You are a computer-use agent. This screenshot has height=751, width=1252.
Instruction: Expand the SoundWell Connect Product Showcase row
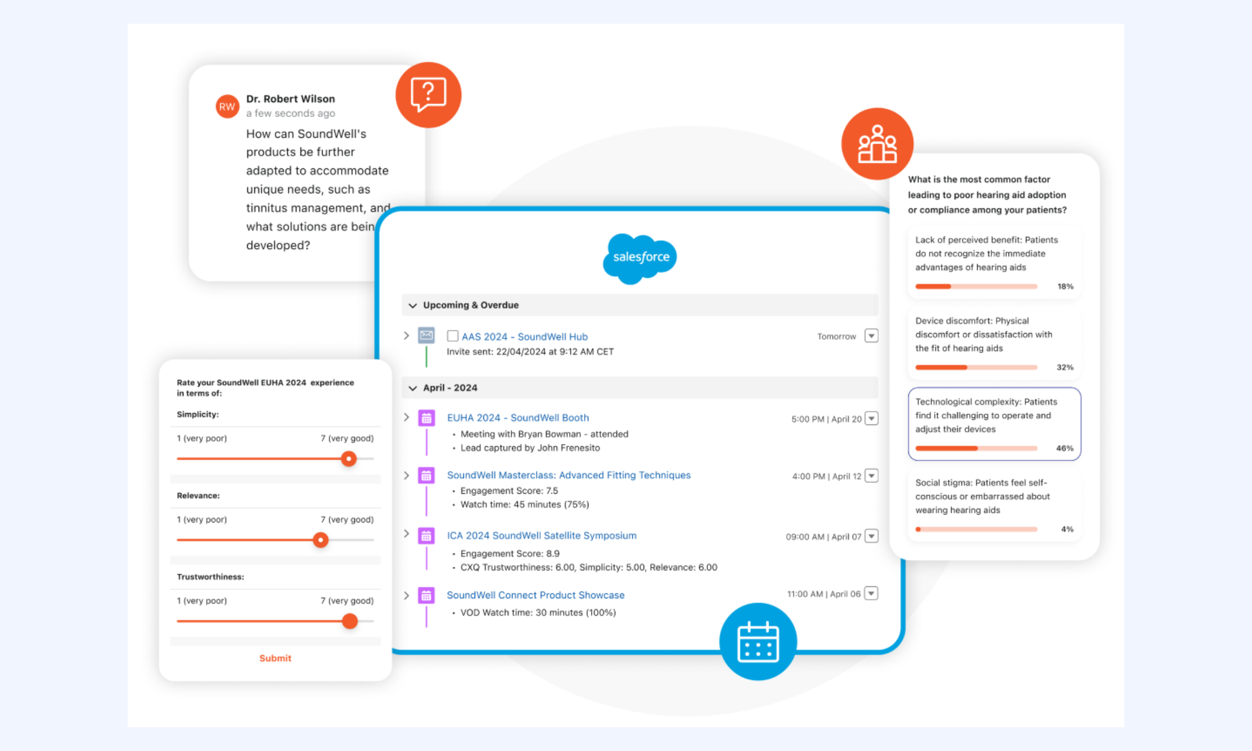click(x=406, y=595)
